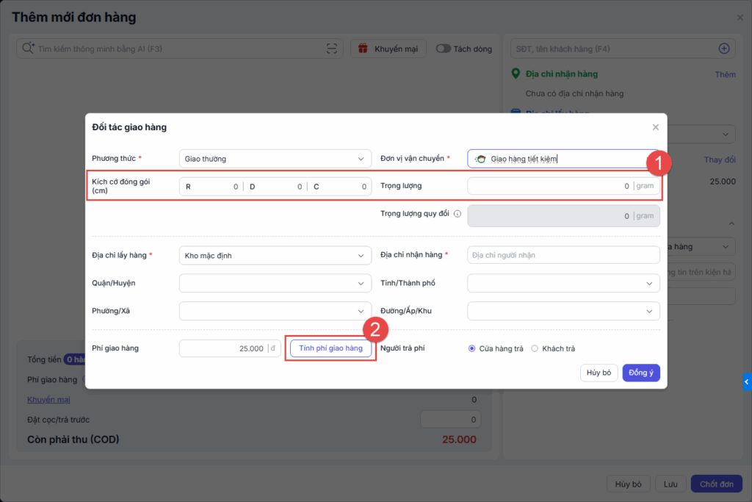The height and width of the screenshot is (502, 752).
Task: Open the Phương thức dropdown
Action: tap(275, 159)
